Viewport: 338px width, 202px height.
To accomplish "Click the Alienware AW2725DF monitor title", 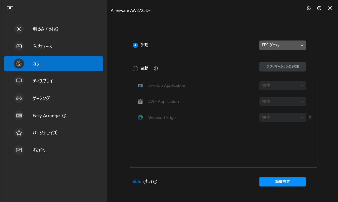I will click(131, 11).
